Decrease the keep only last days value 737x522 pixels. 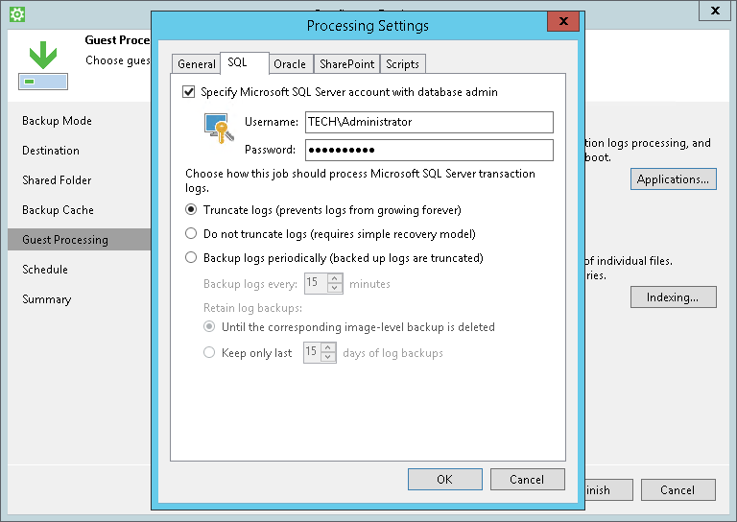point(328,357)
